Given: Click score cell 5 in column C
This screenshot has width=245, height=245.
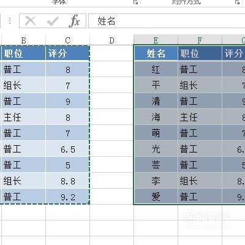Looking at the screenshot, I should pos(67,165).
